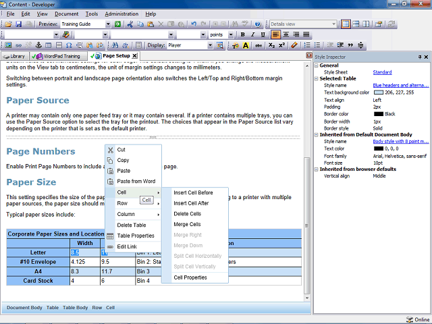Collapse Inherited from browser defaults section
The width and height of the screenshot is (432, 324).
click(x=317, y=169)
